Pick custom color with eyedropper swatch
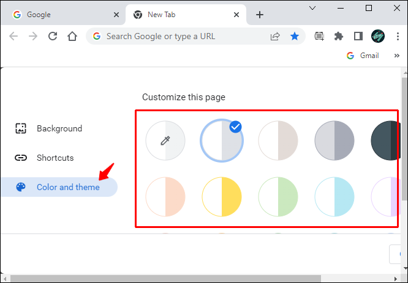Image resolution: width=408 pixels, height=283 pixels. coord(165,141)
